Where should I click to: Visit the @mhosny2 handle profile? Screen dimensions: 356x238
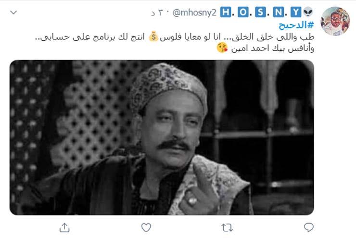[x=194, y=13]
